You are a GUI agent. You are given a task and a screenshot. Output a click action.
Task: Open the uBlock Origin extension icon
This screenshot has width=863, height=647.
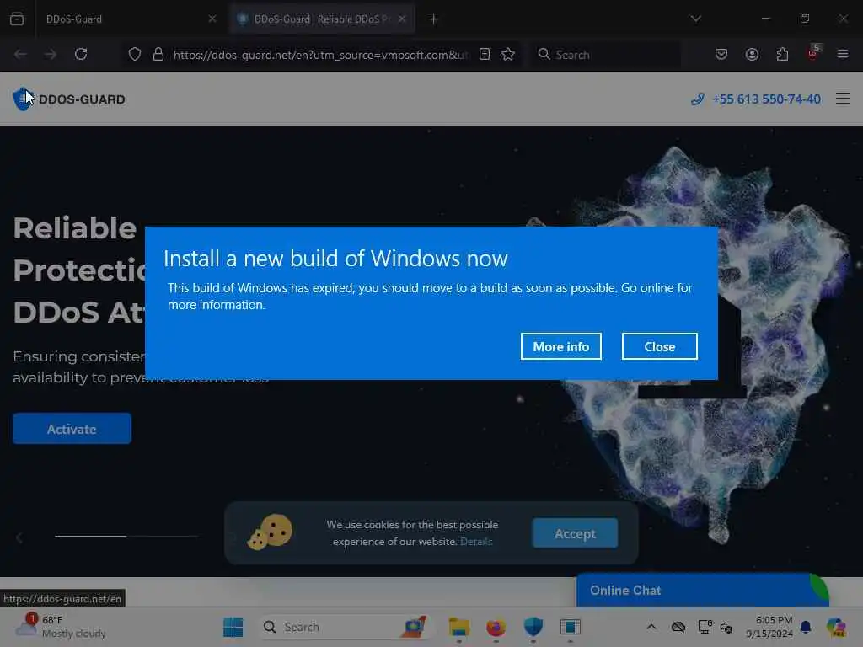[813, 53]
